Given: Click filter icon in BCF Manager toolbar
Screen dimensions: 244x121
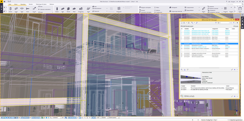Looking at the screenshot, I should tap(216, 23).
